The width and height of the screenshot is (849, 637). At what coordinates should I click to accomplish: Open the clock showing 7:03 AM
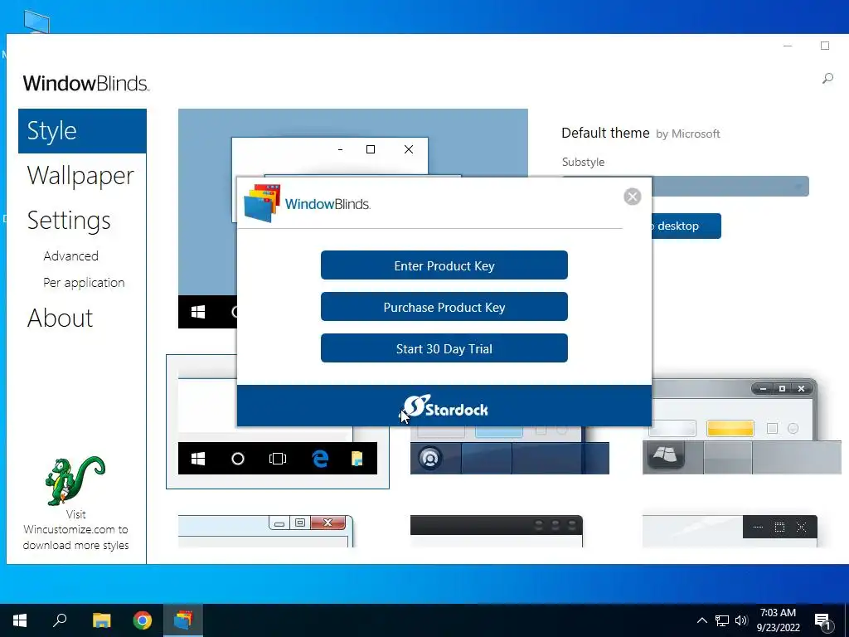pyautogui.click(x=778, y=620)
